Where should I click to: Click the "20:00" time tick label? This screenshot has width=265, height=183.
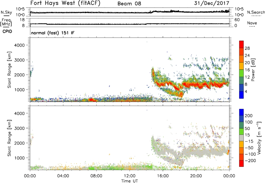pyautogui.click(x=196, y=176)
